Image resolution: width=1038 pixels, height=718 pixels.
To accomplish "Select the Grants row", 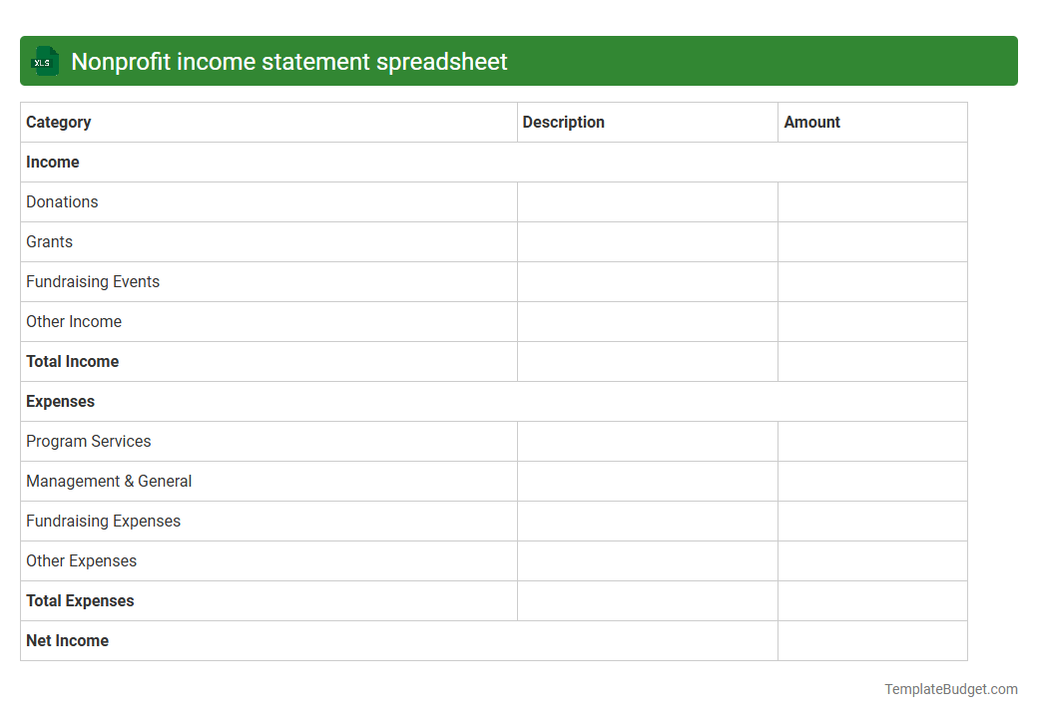I will (49, 241).
